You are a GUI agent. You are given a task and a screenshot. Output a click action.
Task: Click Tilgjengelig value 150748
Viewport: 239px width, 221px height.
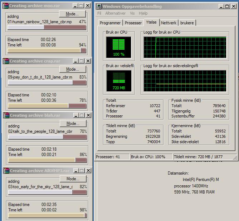click(x=219, y=111)
